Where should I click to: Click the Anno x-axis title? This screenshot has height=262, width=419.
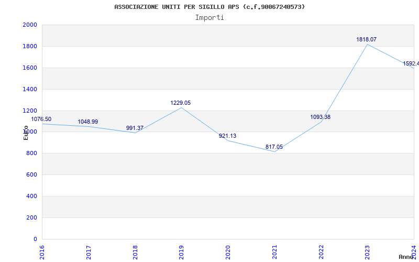coord(406,257)
